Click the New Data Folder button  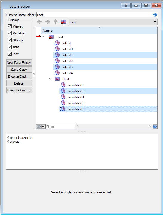19,63
